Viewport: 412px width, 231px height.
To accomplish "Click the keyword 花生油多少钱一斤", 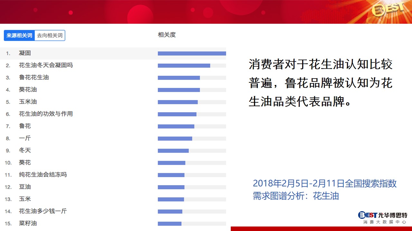I will click(x=43, y=211).
